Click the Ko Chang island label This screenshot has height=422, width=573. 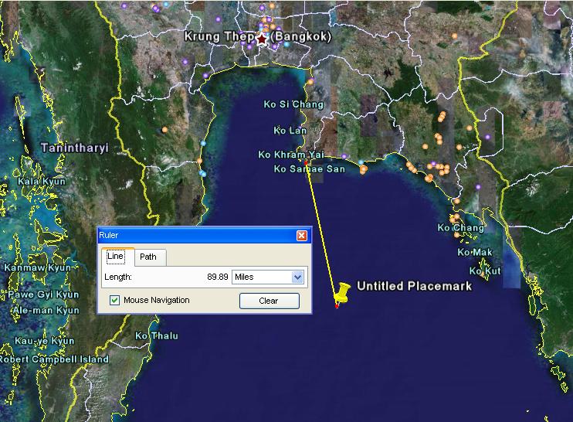460,228
